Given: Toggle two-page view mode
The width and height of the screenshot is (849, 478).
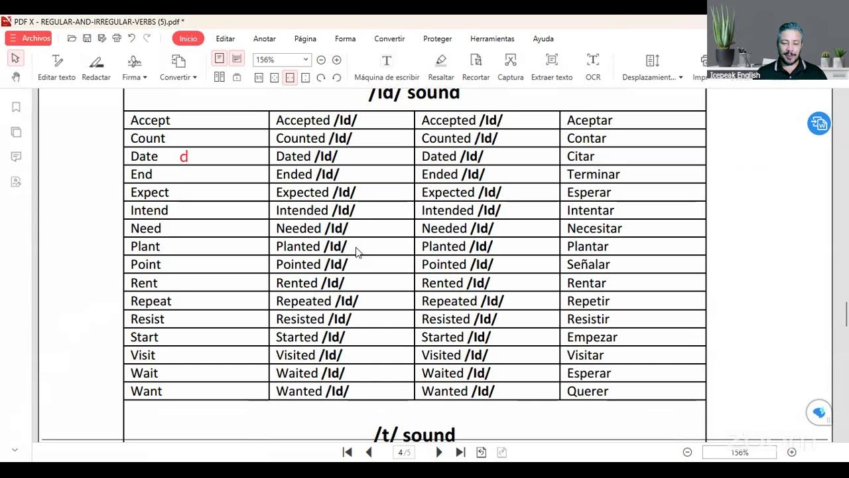Looking at the screenshot, I should [x=220, y=78].
